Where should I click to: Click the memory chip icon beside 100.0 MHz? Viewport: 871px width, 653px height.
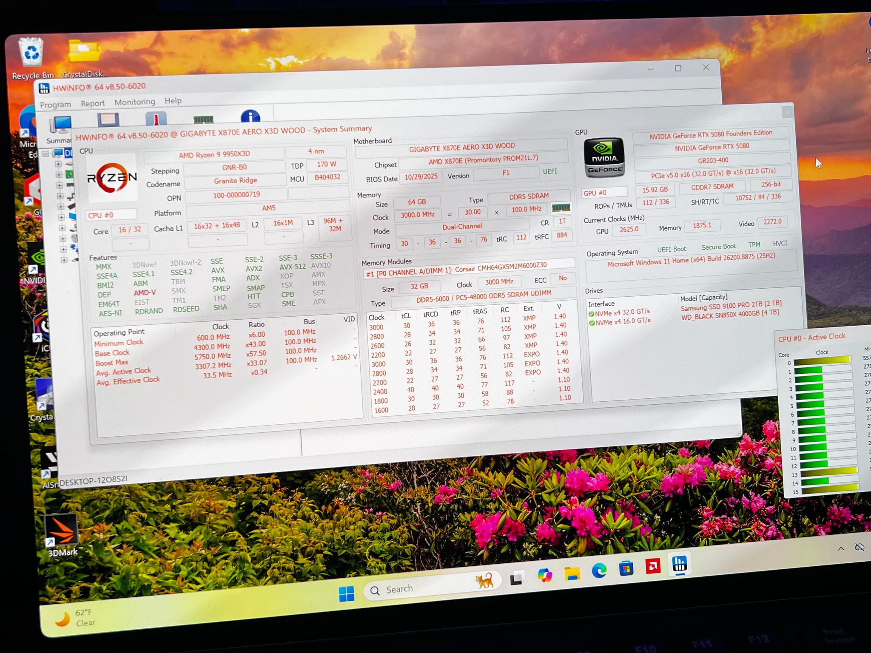(x=561, y=207)
